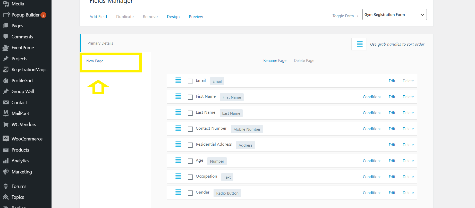Image resolution: width=475 pixels, height=208 pixels.
Task: Click Add Field in the toolbar
Action: click(x=98, y=16)
